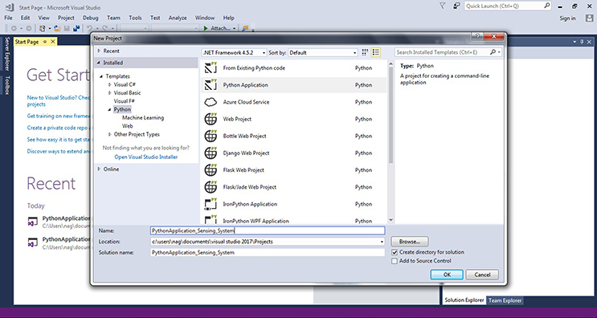Select the Bottle Web Project icon

coord(211,137)
